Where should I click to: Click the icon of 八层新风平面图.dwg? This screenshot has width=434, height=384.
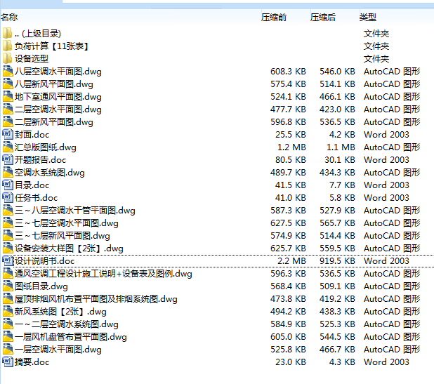click(8, 84)
